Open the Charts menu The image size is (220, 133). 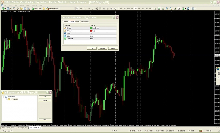click(x=21, y=5)
